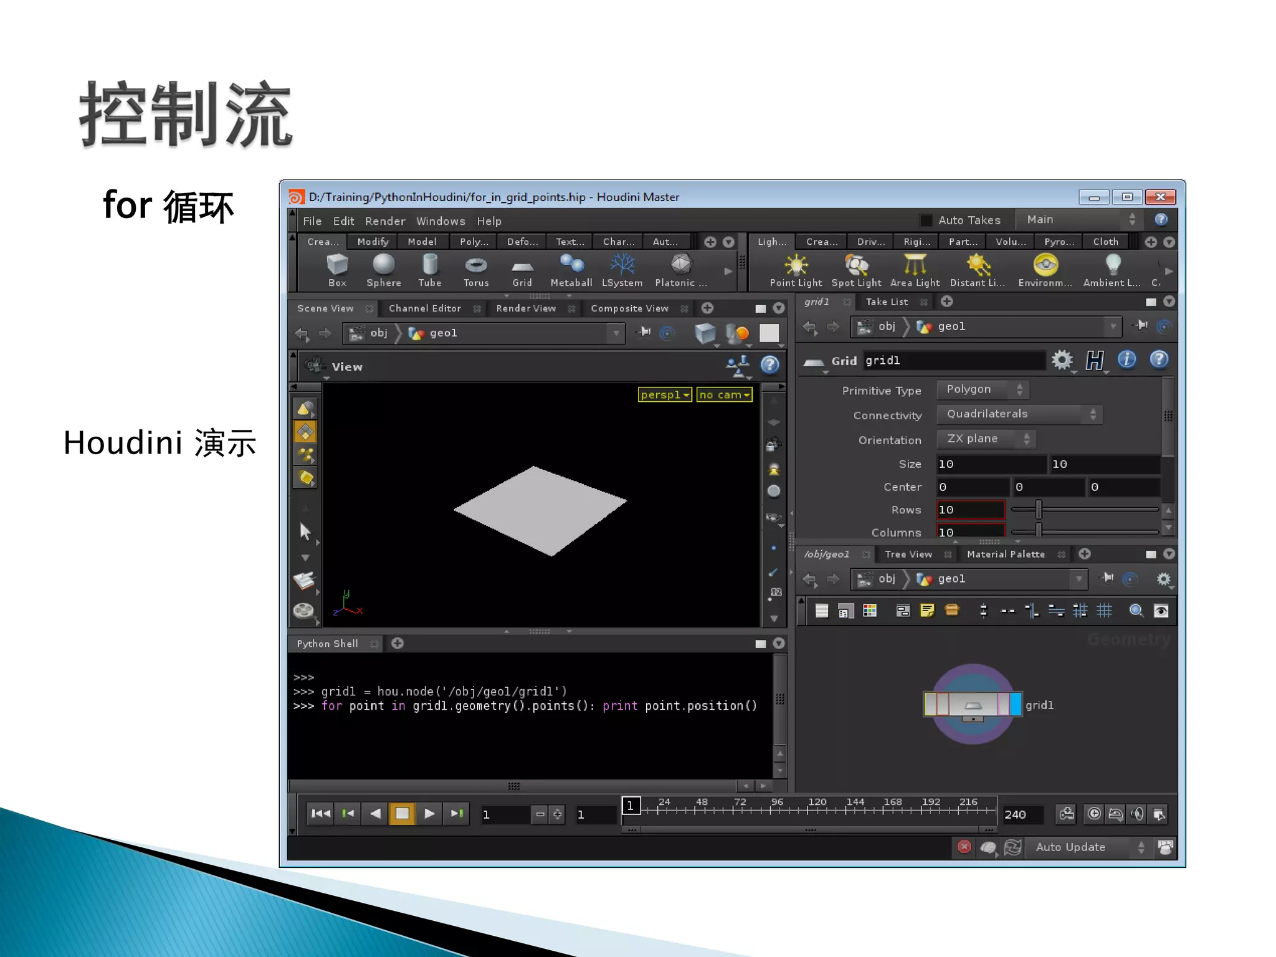The image size is (1276, 957).
Task: Open the network editor settings gear
Action: [1163, 579]
